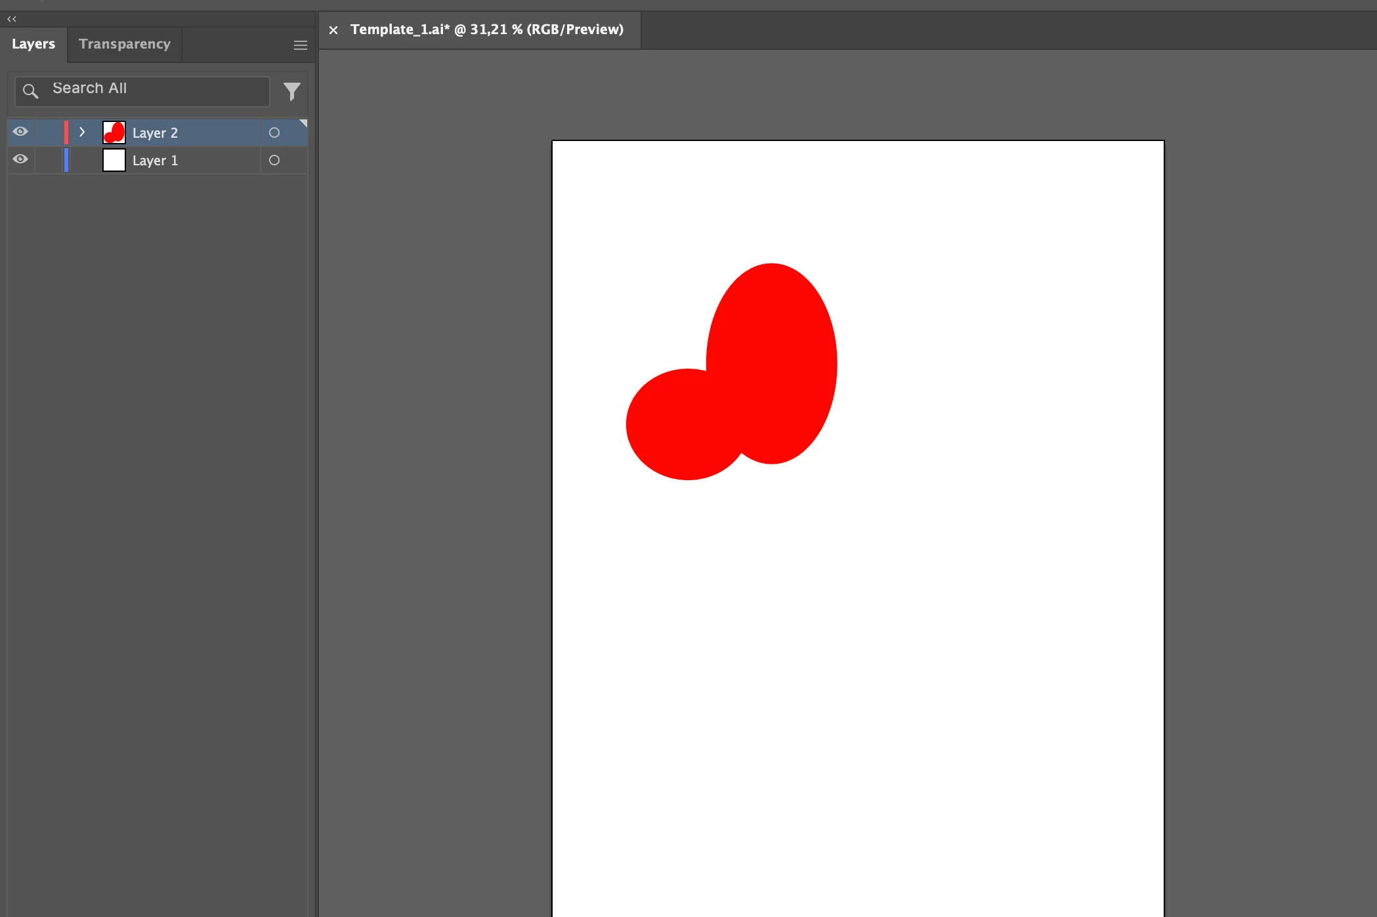Click Layer 2 target circle icon
Image resolution: width=1377 pixels, height=917 pixels.
tap(274, 133)
